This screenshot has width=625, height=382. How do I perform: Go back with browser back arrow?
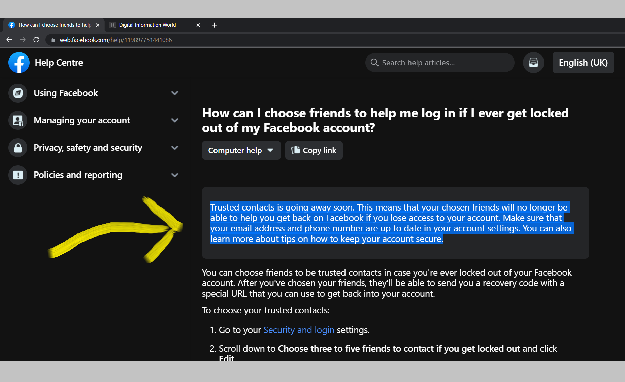point(9,40)
